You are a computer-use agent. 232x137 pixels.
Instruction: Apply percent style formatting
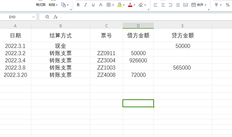228,5
